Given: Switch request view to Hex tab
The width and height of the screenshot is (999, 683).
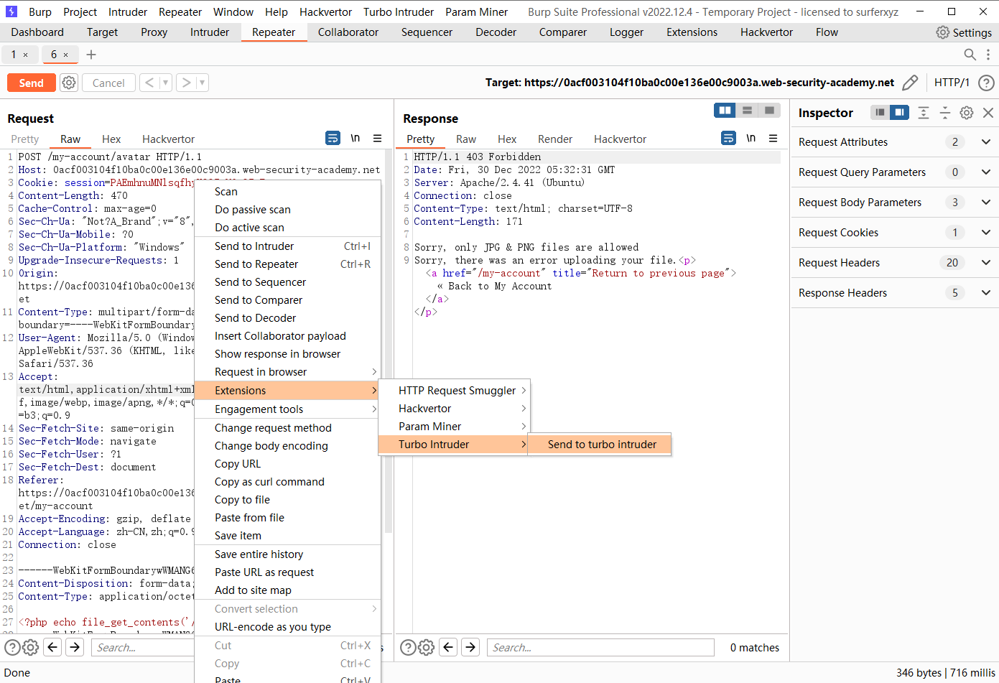Looking at the screenshot, I should click(111, 139).
